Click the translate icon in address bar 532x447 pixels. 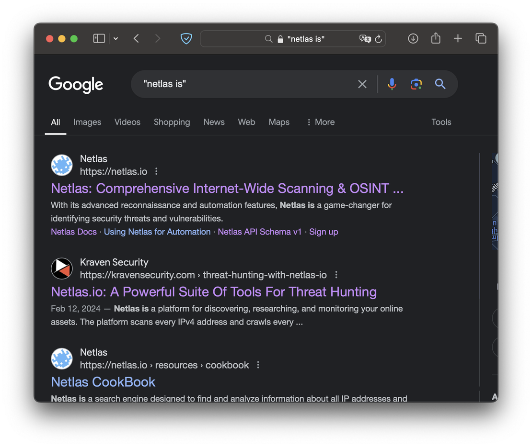tap(365, 39)
